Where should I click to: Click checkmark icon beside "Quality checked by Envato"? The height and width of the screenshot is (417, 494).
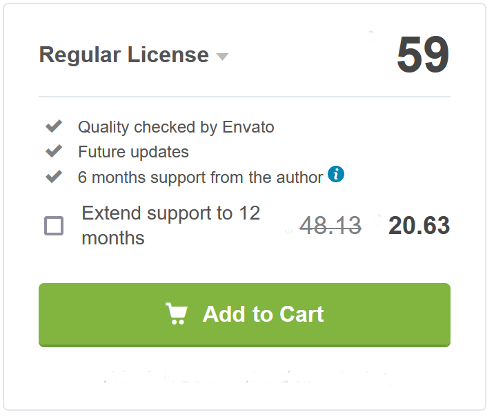[x=54, y=126]
